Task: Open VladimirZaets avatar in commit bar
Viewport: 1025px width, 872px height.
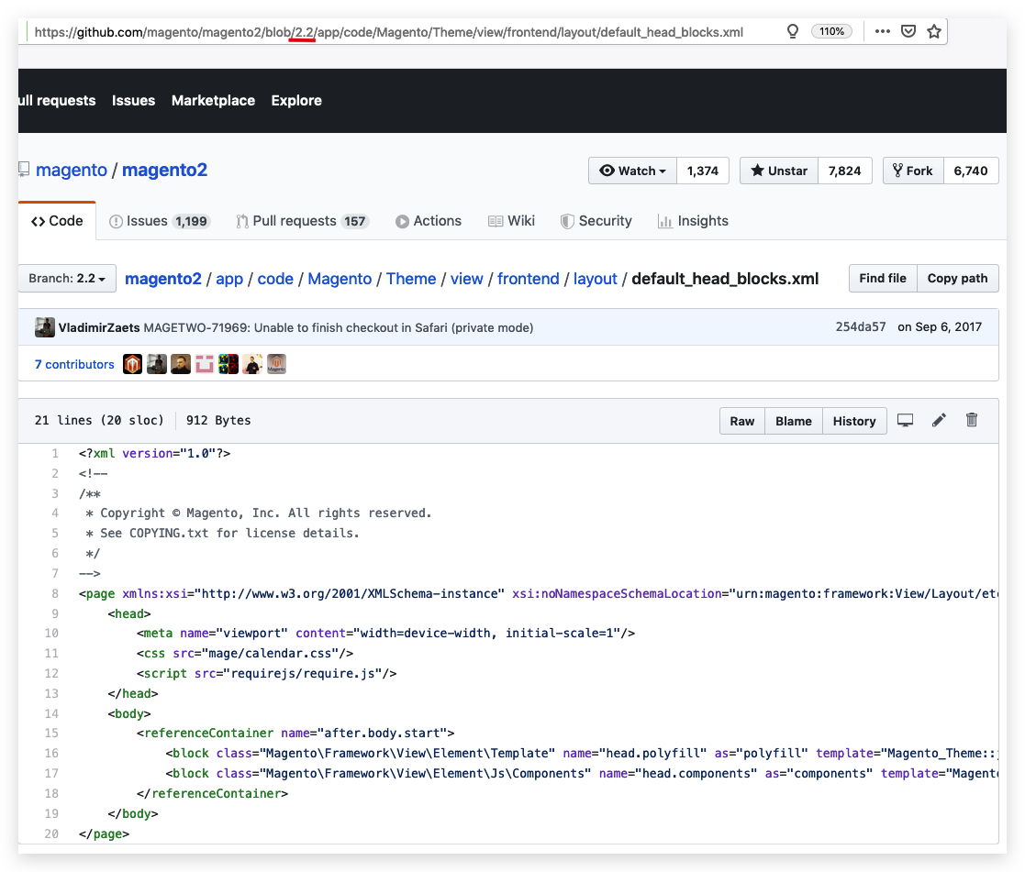Action: tap(44, 327)
